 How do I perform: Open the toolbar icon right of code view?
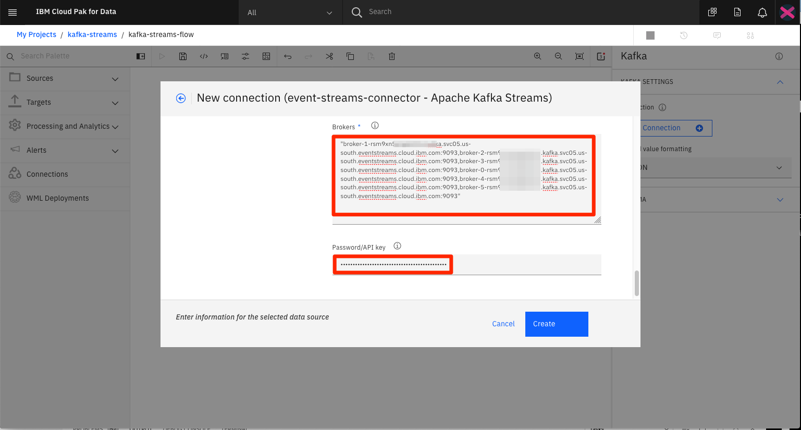click(x=225, y=56)
